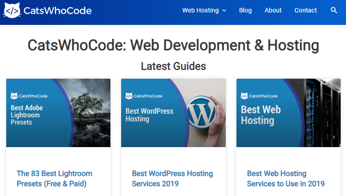Open the Web Hosting menu item

coord(200,10)
